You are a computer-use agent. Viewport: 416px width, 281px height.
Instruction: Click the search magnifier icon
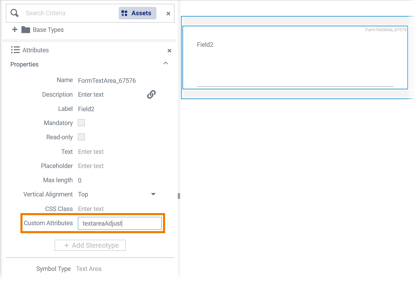pyautogui.click(x=15, y=13)
